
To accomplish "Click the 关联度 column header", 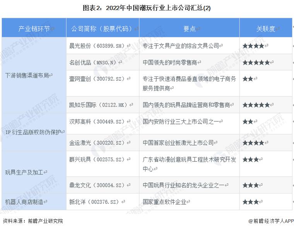I will (x=266, y=29).
